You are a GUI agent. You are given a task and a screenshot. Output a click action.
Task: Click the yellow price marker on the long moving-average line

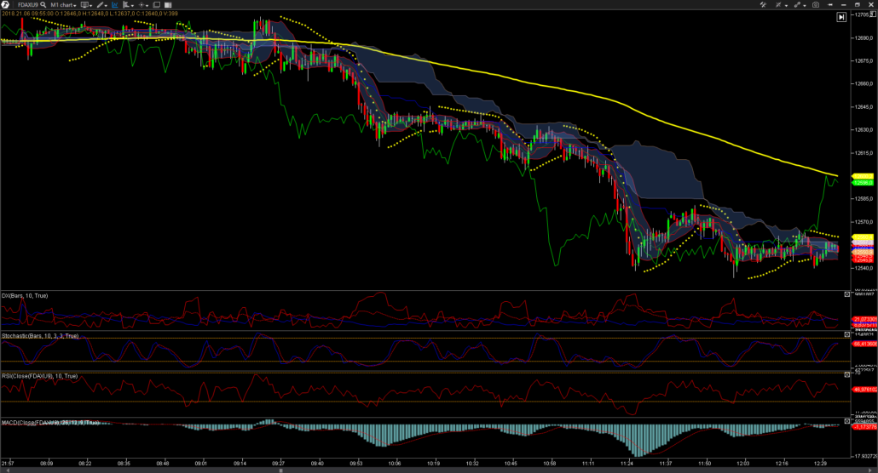[863, 176]
